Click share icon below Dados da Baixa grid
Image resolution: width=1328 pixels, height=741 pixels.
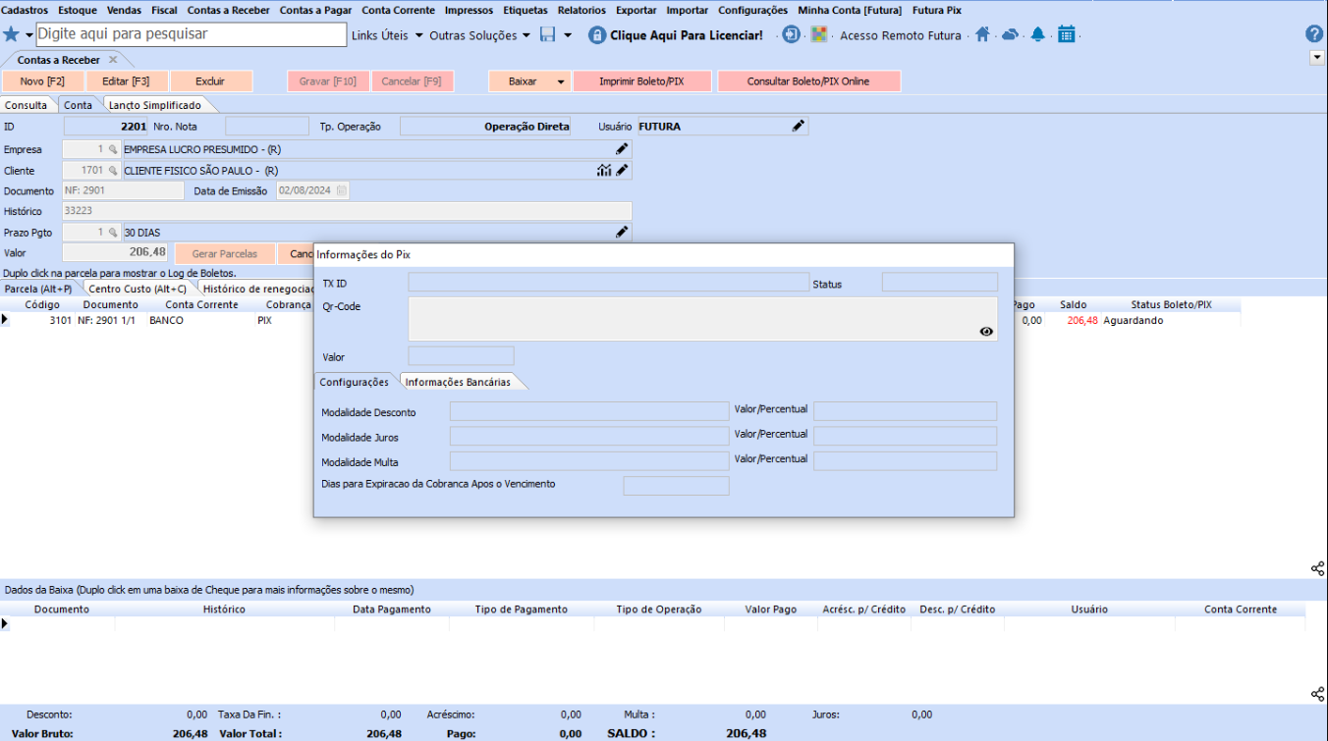tap(1318, 694)
